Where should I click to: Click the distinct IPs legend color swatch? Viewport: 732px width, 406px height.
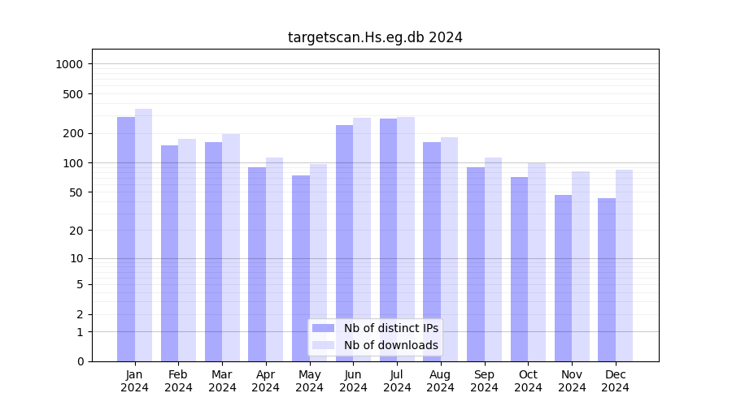tap(323, 328)
